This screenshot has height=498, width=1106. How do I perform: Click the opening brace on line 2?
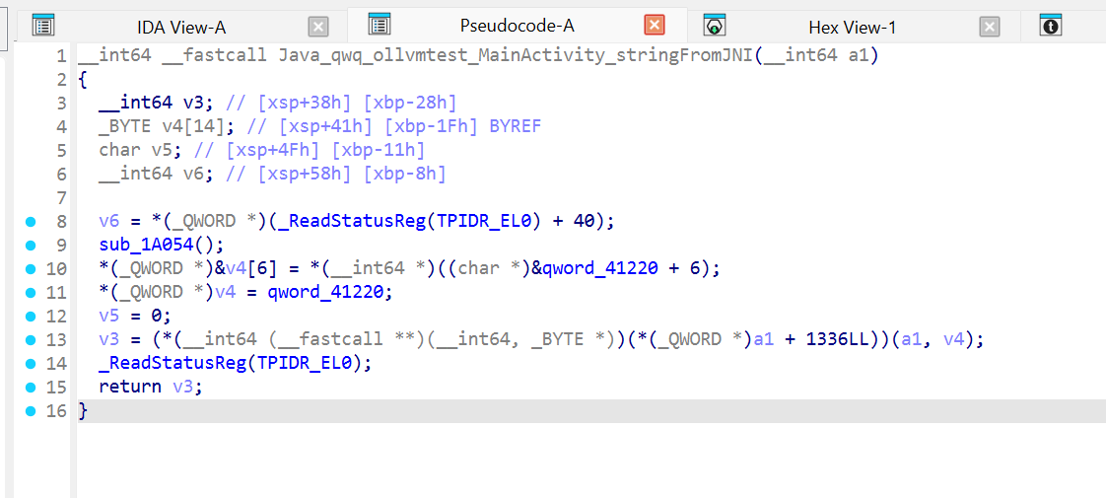83,80
